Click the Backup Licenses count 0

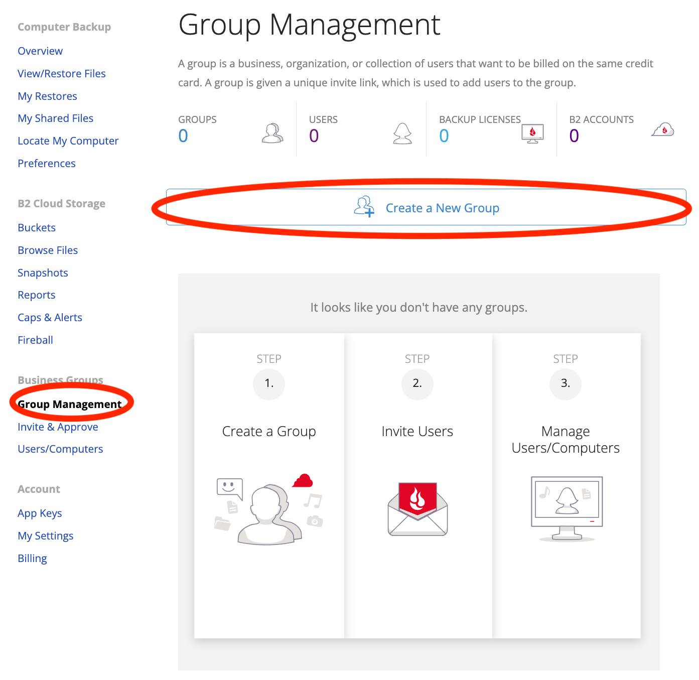point(444,136)
